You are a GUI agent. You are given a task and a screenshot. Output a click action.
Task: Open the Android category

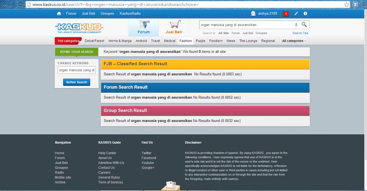coord(141,41)
